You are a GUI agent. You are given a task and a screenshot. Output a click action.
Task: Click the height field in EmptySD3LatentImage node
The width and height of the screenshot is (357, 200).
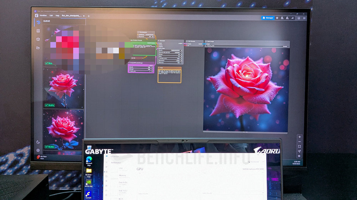tap(141, 69)
